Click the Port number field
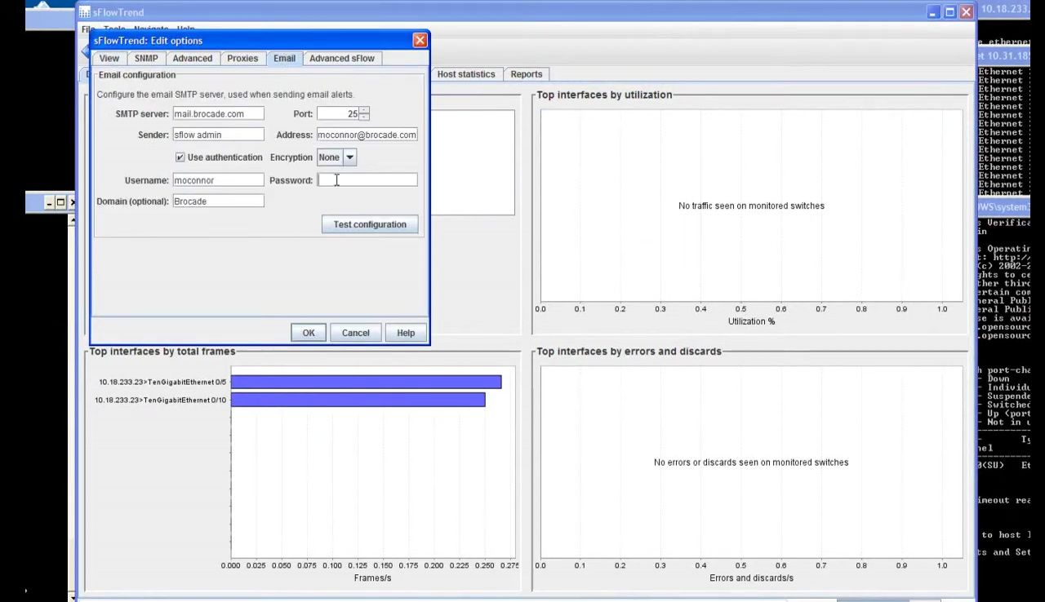This screenshot has height=602, width=1045. click(338, 114)
